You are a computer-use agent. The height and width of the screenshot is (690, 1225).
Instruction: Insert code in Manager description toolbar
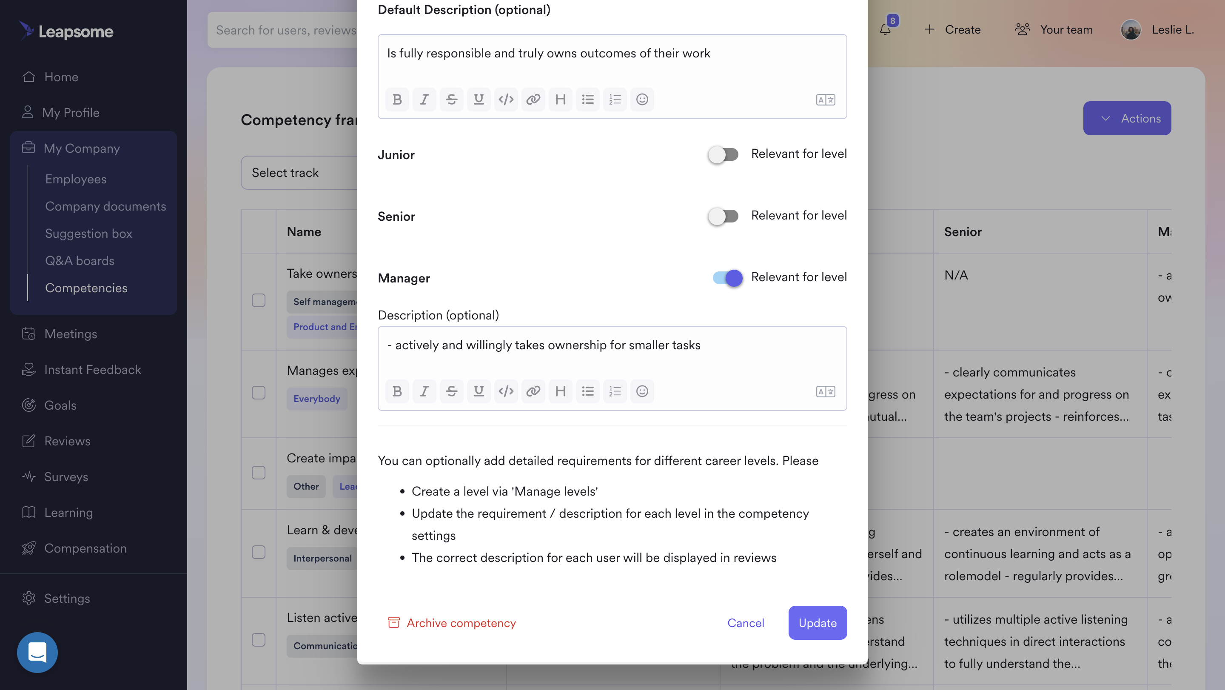[x=506, y=391]
